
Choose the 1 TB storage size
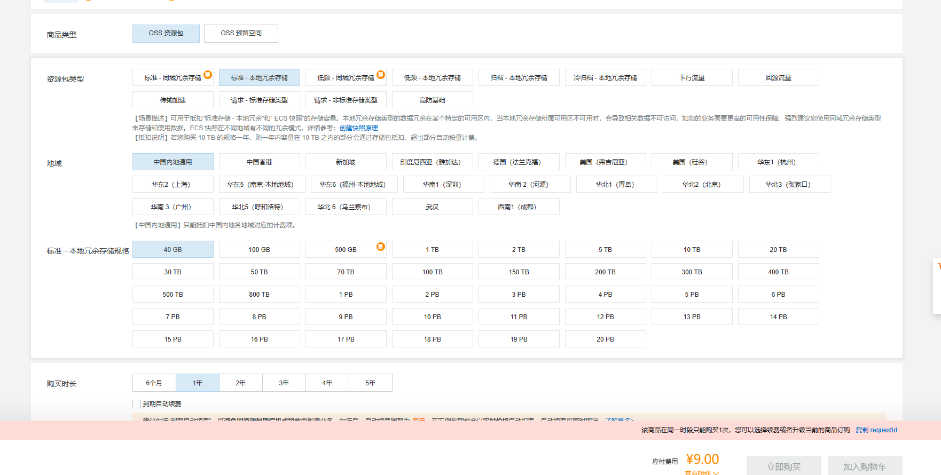433,250
